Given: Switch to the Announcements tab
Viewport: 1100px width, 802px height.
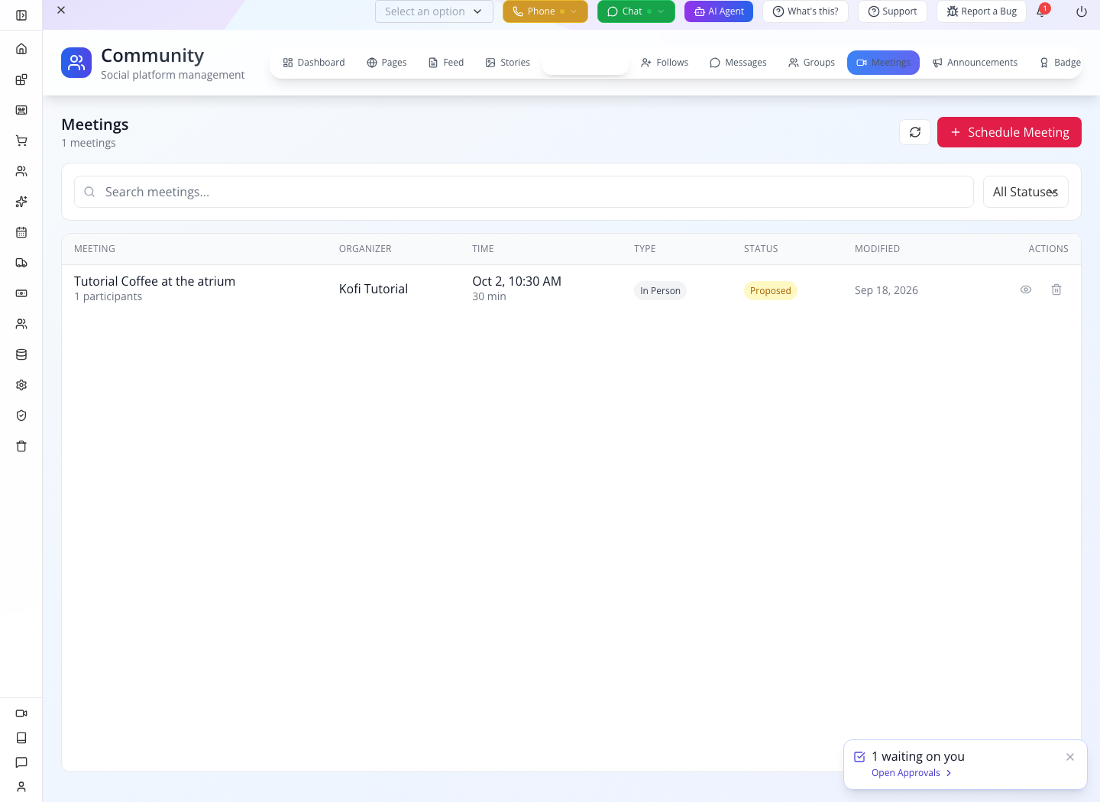Looking at the screenshot, I should [975, 63].
